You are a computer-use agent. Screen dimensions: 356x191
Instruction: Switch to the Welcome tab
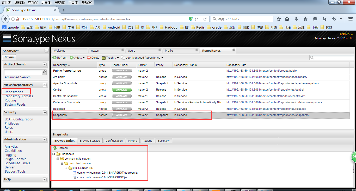click(70, 51)
